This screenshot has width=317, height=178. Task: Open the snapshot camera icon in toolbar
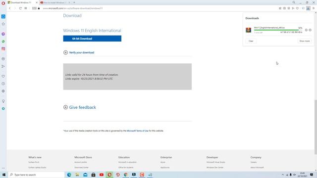point(284,8)
